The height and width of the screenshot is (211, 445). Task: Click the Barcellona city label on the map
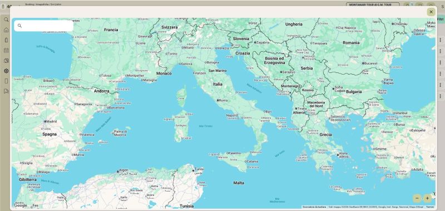coord(116,107)
